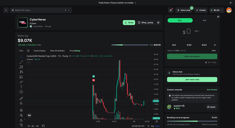This screenshot has width=235, height=128.
Task: Select the brush drawing tool
Action: tap(21, 82)
